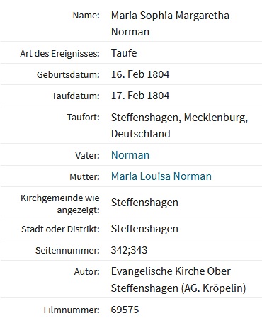Select the name Maria Sophia Margaretha

(170, 16)
